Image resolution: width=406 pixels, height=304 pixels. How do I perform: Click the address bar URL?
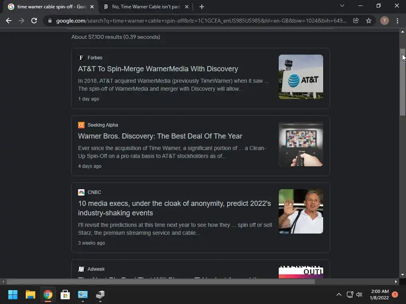coord(201,21)
